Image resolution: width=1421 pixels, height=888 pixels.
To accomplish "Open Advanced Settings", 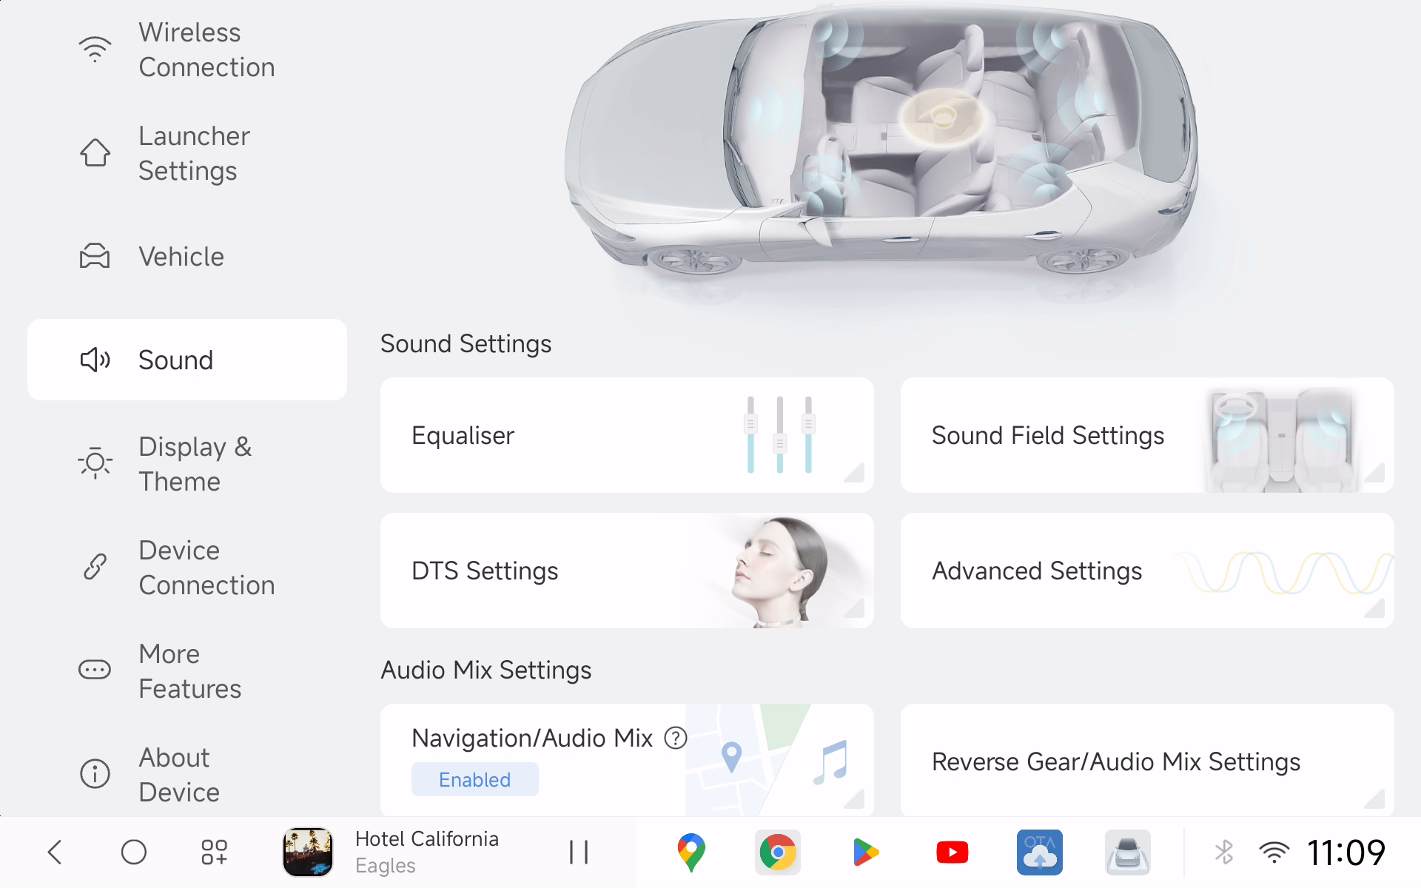I will pos(1147,571).
